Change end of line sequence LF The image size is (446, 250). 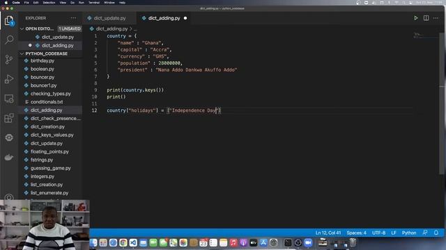[x=394, y=233]
